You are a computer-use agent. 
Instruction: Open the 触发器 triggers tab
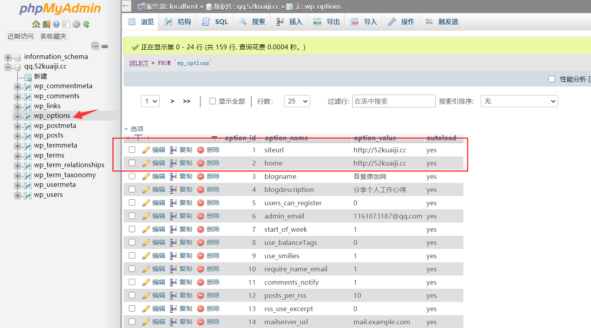442,22
